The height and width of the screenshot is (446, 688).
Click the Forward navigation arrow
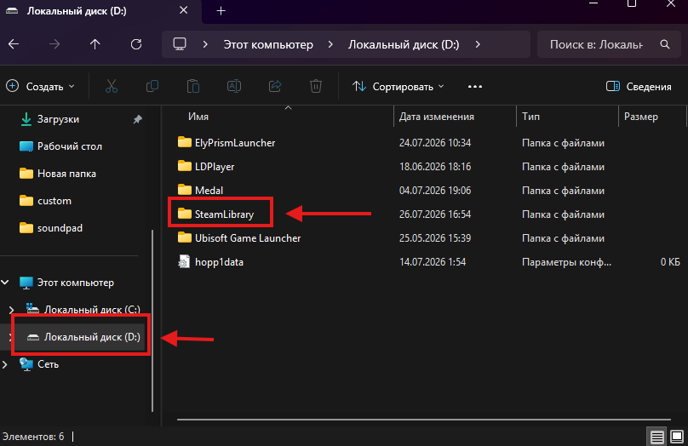coord(54,44)
